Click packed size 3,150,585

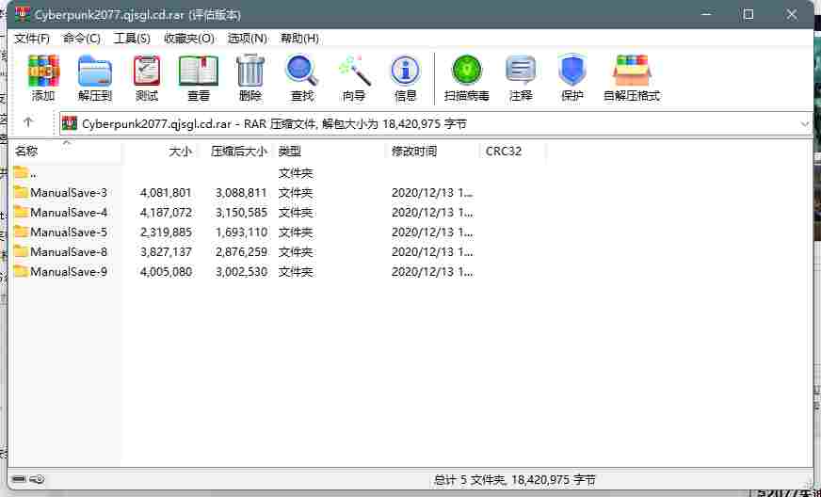click(x=241, y=213)
